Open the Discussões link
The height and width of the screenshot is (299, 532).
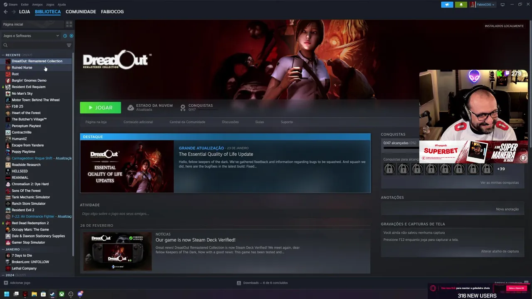(x=230, y=122)
